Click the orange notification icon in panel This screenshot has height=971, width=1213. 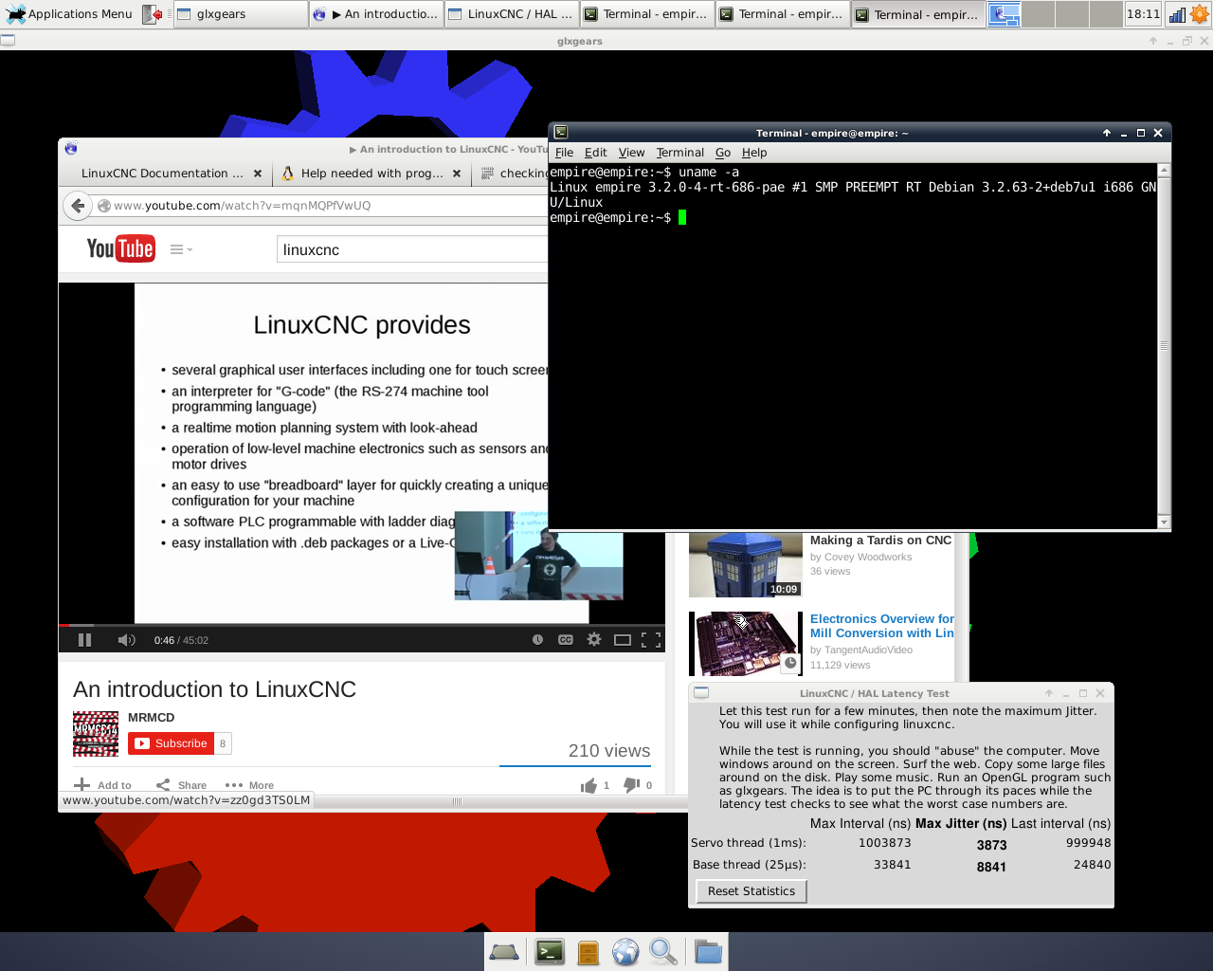[1199, 14]
